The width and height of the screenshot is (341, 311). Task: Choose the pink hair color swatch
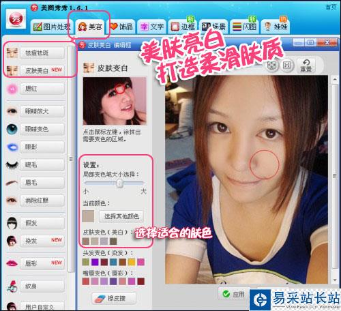point(141,262)
